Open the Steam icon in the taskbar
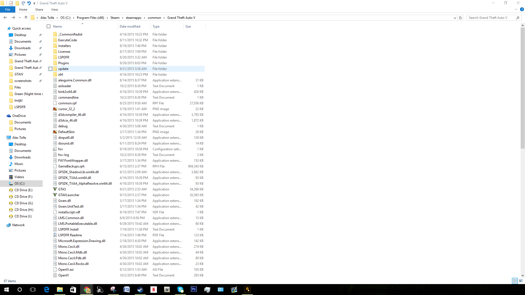525x295 pixels. point(140,290)
